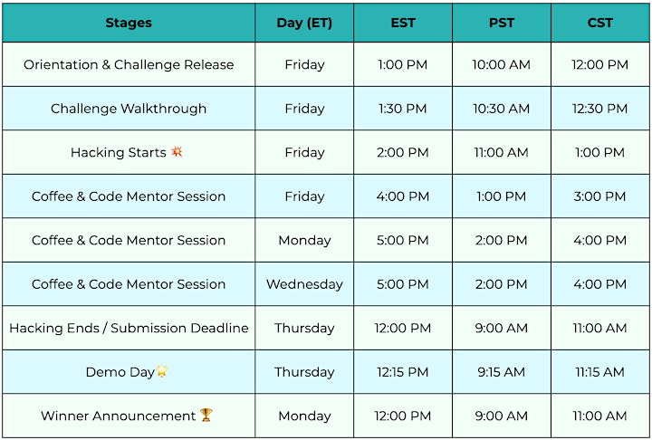Click the trophy emoji after Winner Announcement

click(x=206, y=415)
